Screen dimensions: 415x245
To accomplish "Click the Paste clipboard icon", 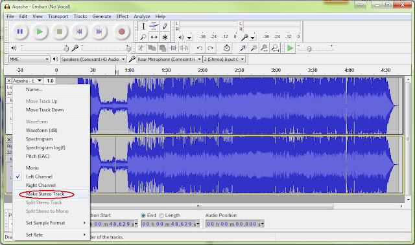I will (163, 48).
